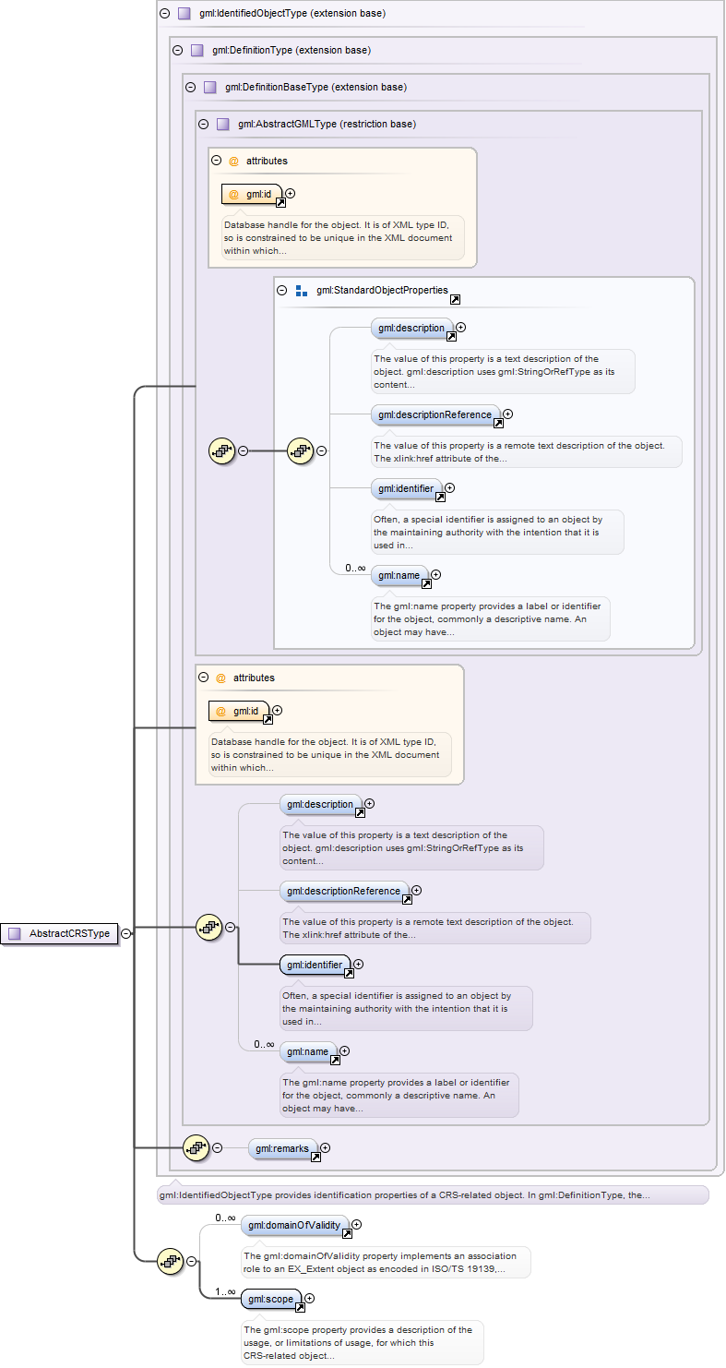726x1368 pixels.
Task: Collapse the gml:AbstractGMLType restriction base
Action: (203, 124)
